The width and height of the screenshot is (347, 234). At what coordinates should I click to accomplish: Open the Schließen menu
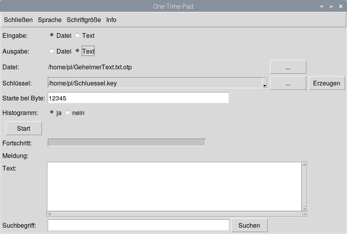(x=18, y=20)
